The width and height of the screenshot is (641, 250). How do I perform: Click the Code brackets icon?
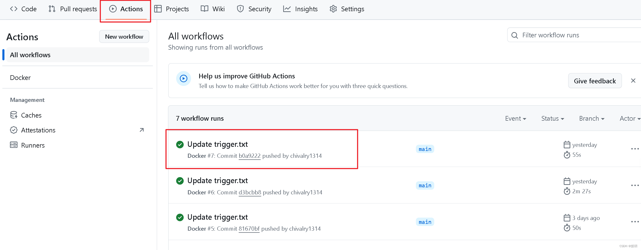(14, 9)
